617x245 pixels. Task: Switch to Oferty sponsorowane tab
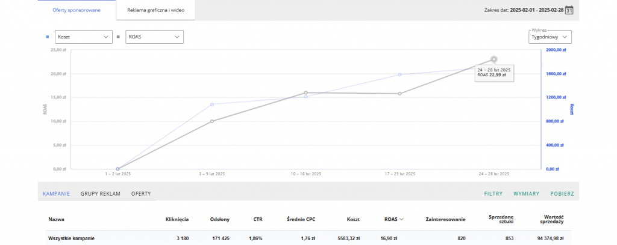coord(77,10)
